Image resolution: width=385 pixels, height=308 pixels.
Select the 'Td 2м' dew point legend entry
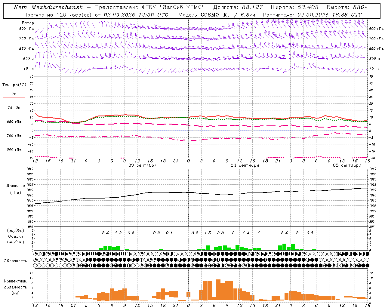pos(14,108)
